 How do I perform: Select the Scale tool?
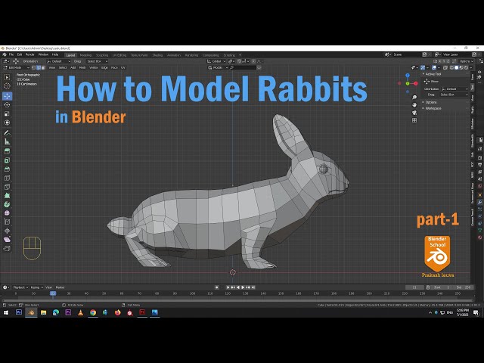[7, 114]
